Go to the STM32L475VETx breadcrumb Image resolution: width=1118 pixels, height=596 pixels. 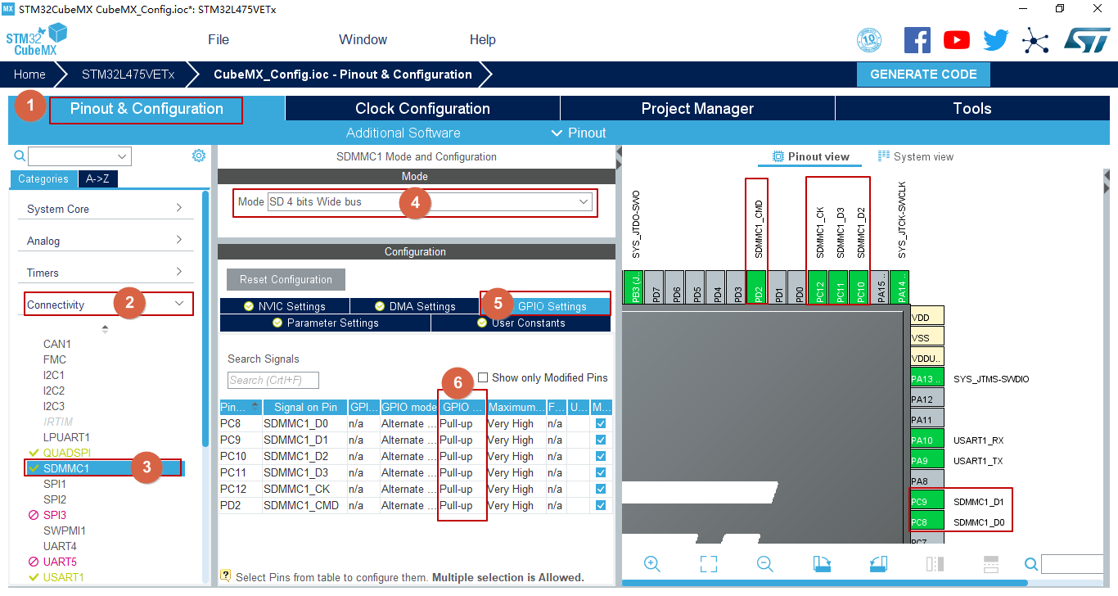[x=128, y=74]
